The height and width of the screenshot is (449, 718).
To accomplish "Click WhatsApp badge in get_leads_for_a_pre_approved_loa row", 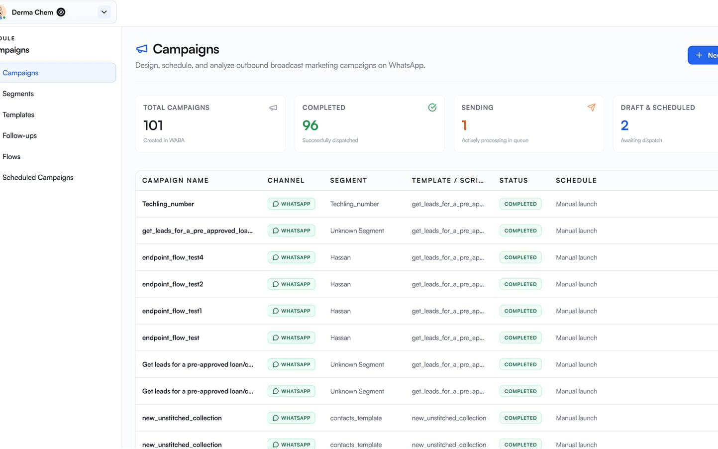I will click(x=291, y=230).
